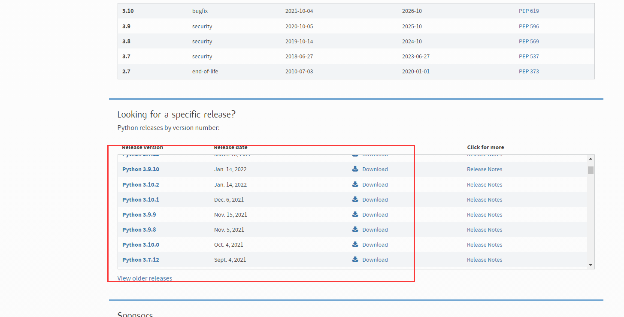Click download icon for Python 3.10.0
The width and height of the screenshot is (624, 317).
pyautogui.click(x=355, y=245)
